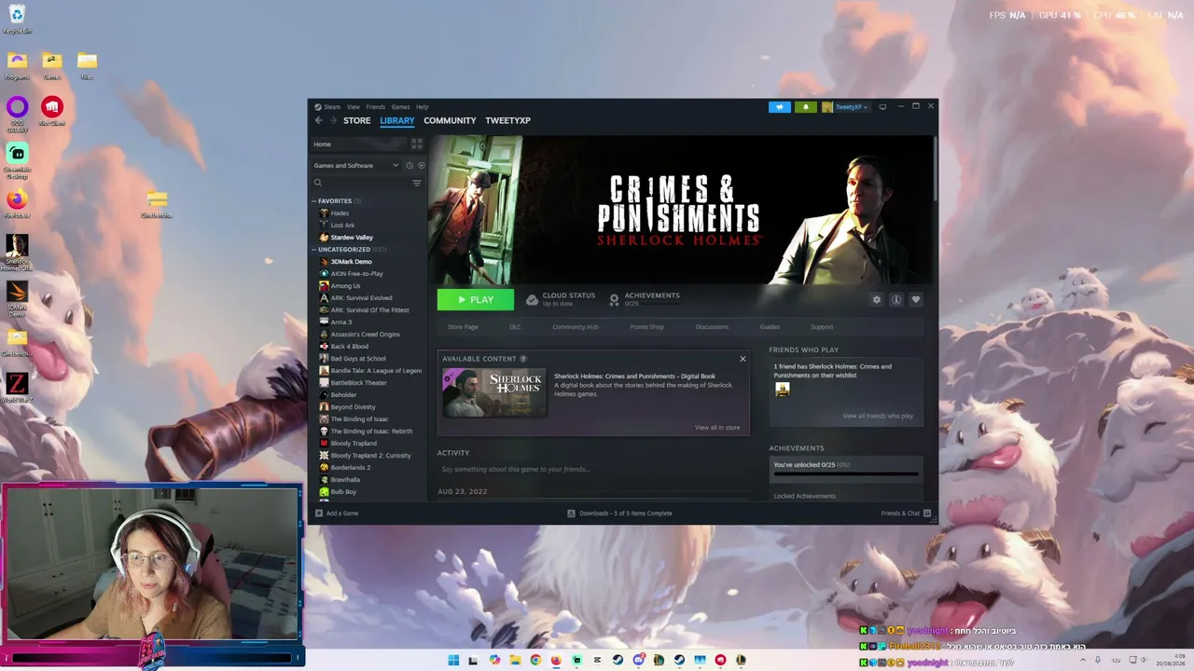The image size is (1194, 671).
Task: Click the achievements progress bar
Action: click(x=845, y=473)
